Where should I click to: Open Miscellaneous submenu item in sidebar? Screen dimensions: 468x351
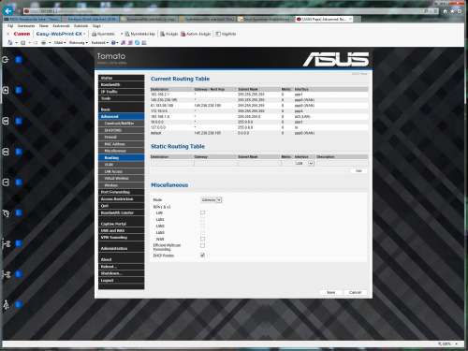coord(122,151)
